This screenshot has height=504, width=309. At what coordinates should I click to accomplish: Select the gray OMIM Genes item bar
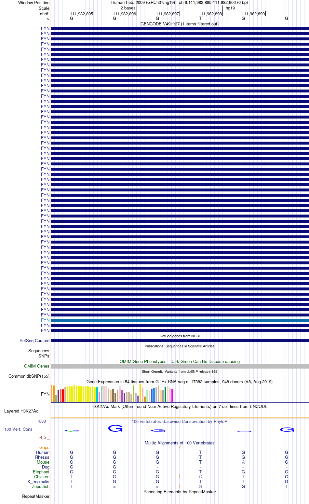click(180, 366)
